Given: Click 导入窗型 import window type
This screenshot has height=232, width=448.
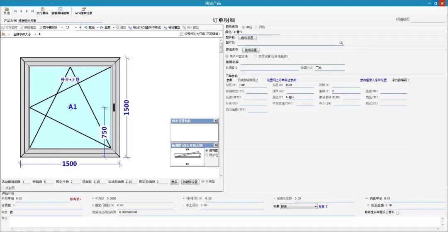Looking at the screenshot, I should 190,27.
